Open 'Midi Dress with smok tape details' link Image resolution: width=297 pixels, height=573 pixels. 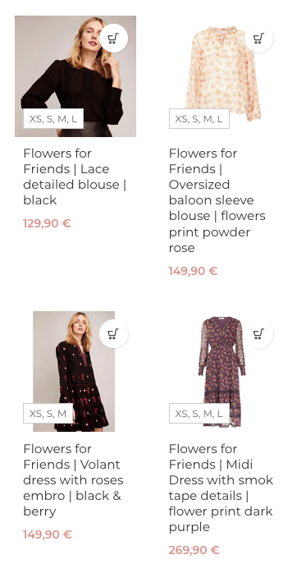coord(221,488)
